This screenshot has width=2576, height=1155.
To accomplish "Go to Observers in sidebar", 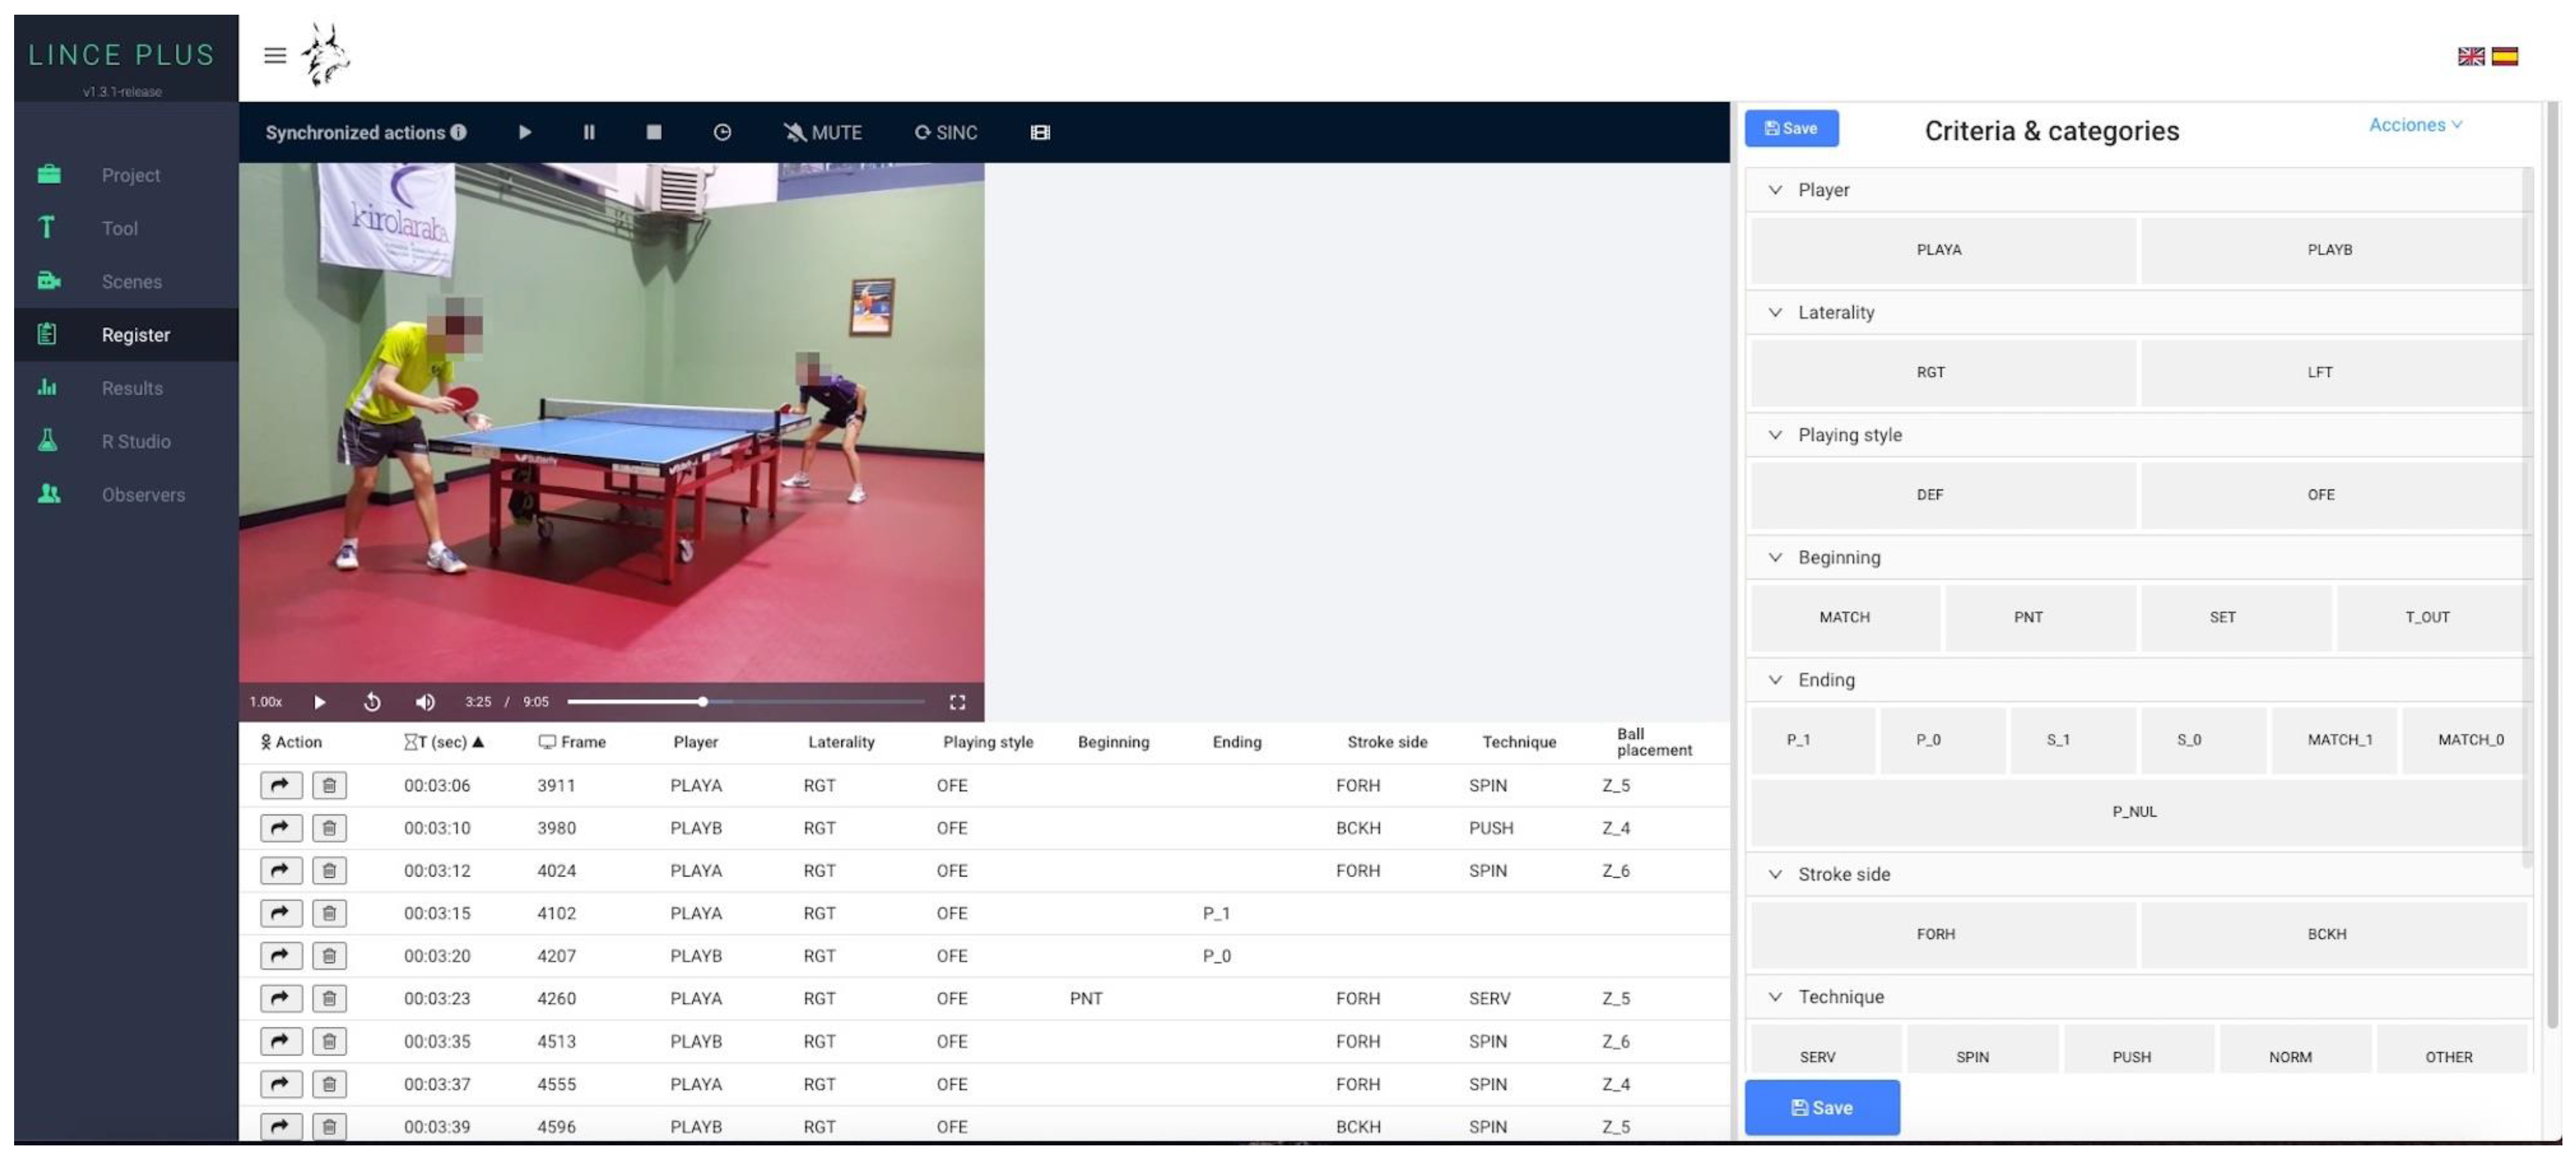I will (x=143, y=494).
